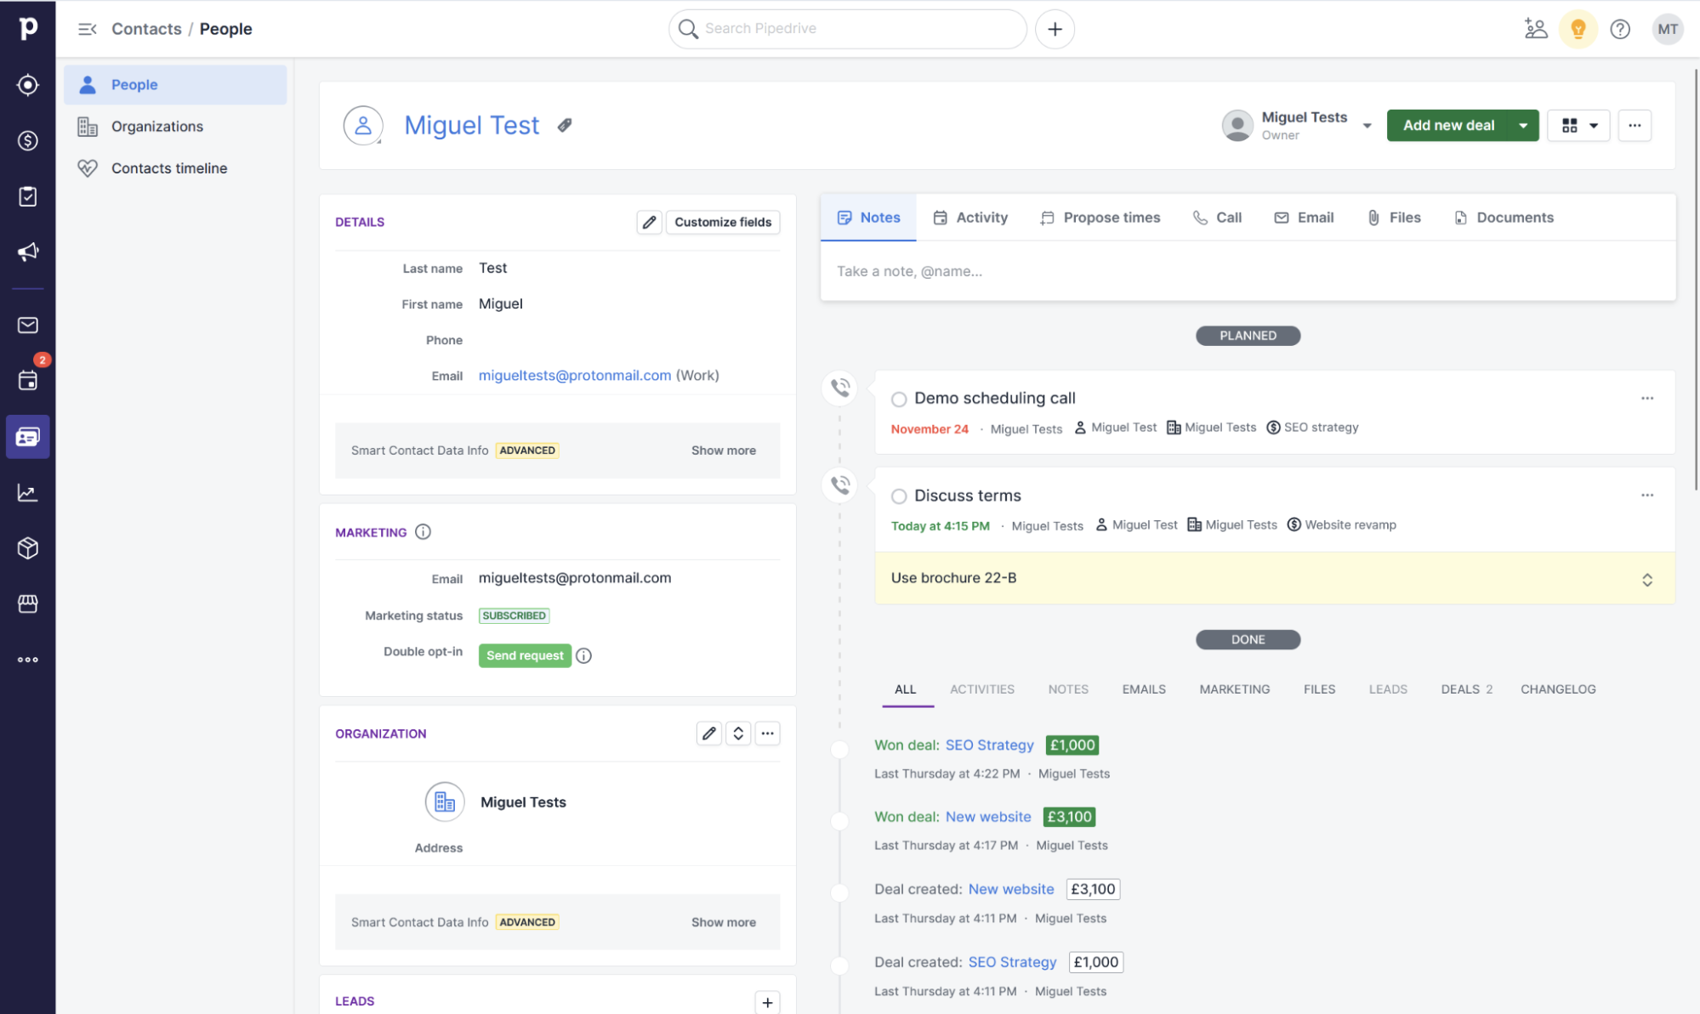Viewport: 1700px width, 1014px height.
Task: Expand the owner dropdown next to Miguel Tests
Action: click(1364, 124)
